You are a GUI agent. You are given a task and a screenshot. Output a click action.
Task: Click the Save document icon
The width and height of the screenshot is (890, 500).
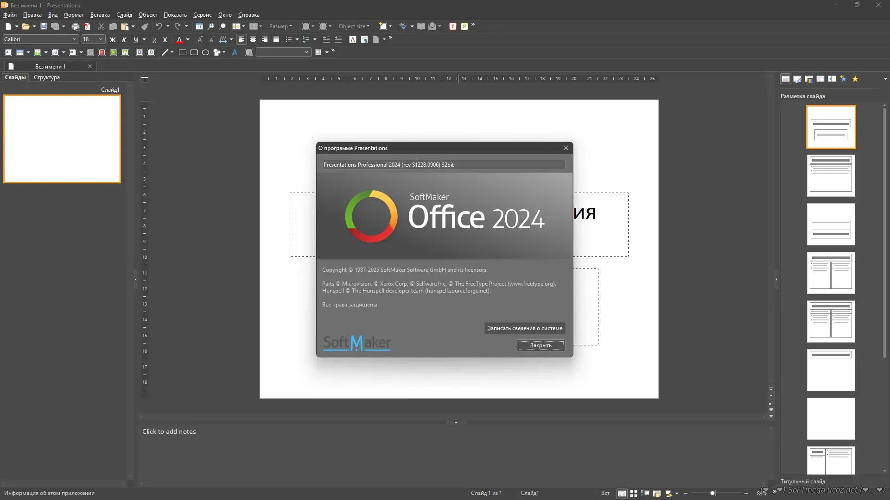tap(44, 26)
